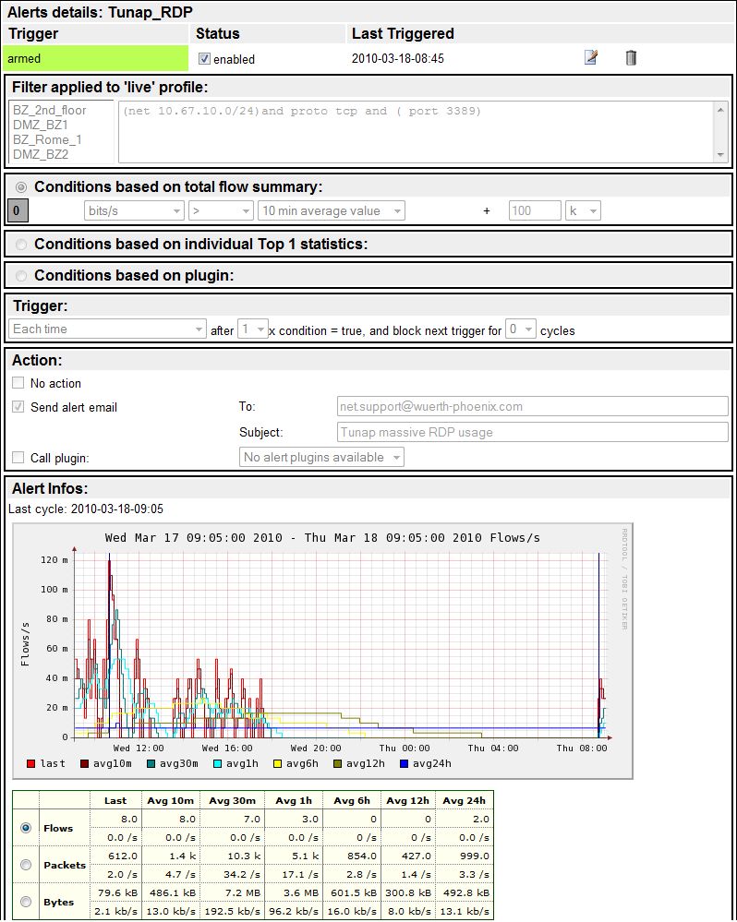This screenshot has height=922, width=737.
Task: Click the 999.0 packets Avg 24h cell
Action: pyautogui.click(x=464, y=856)
